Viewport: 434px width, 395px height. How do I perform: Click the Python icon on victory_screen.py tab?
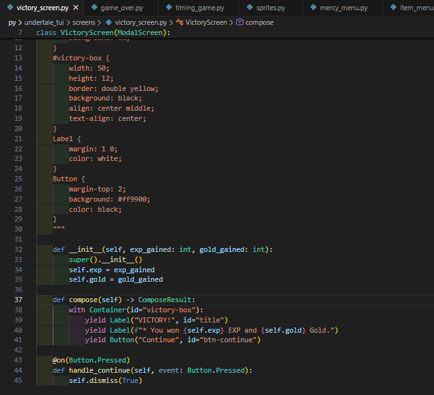click(9, 8)
